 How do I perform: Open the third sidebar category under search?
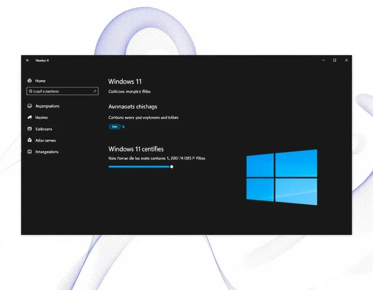[x=40, y=129]
